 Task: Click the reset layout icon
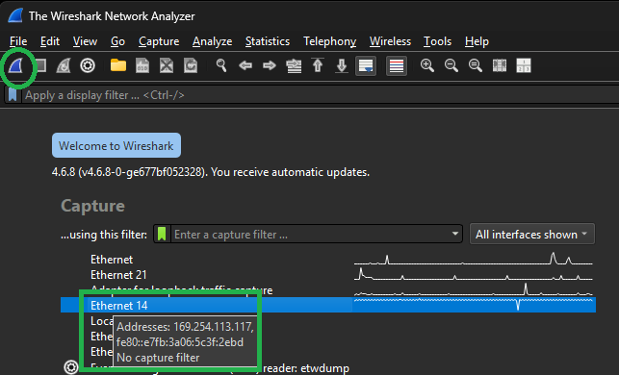pos(524,65)
